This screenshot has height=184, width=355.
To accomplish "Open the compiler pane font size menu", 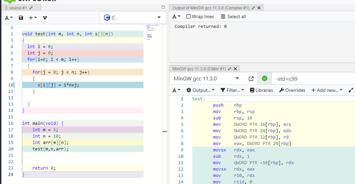I will tap(176, 90).
